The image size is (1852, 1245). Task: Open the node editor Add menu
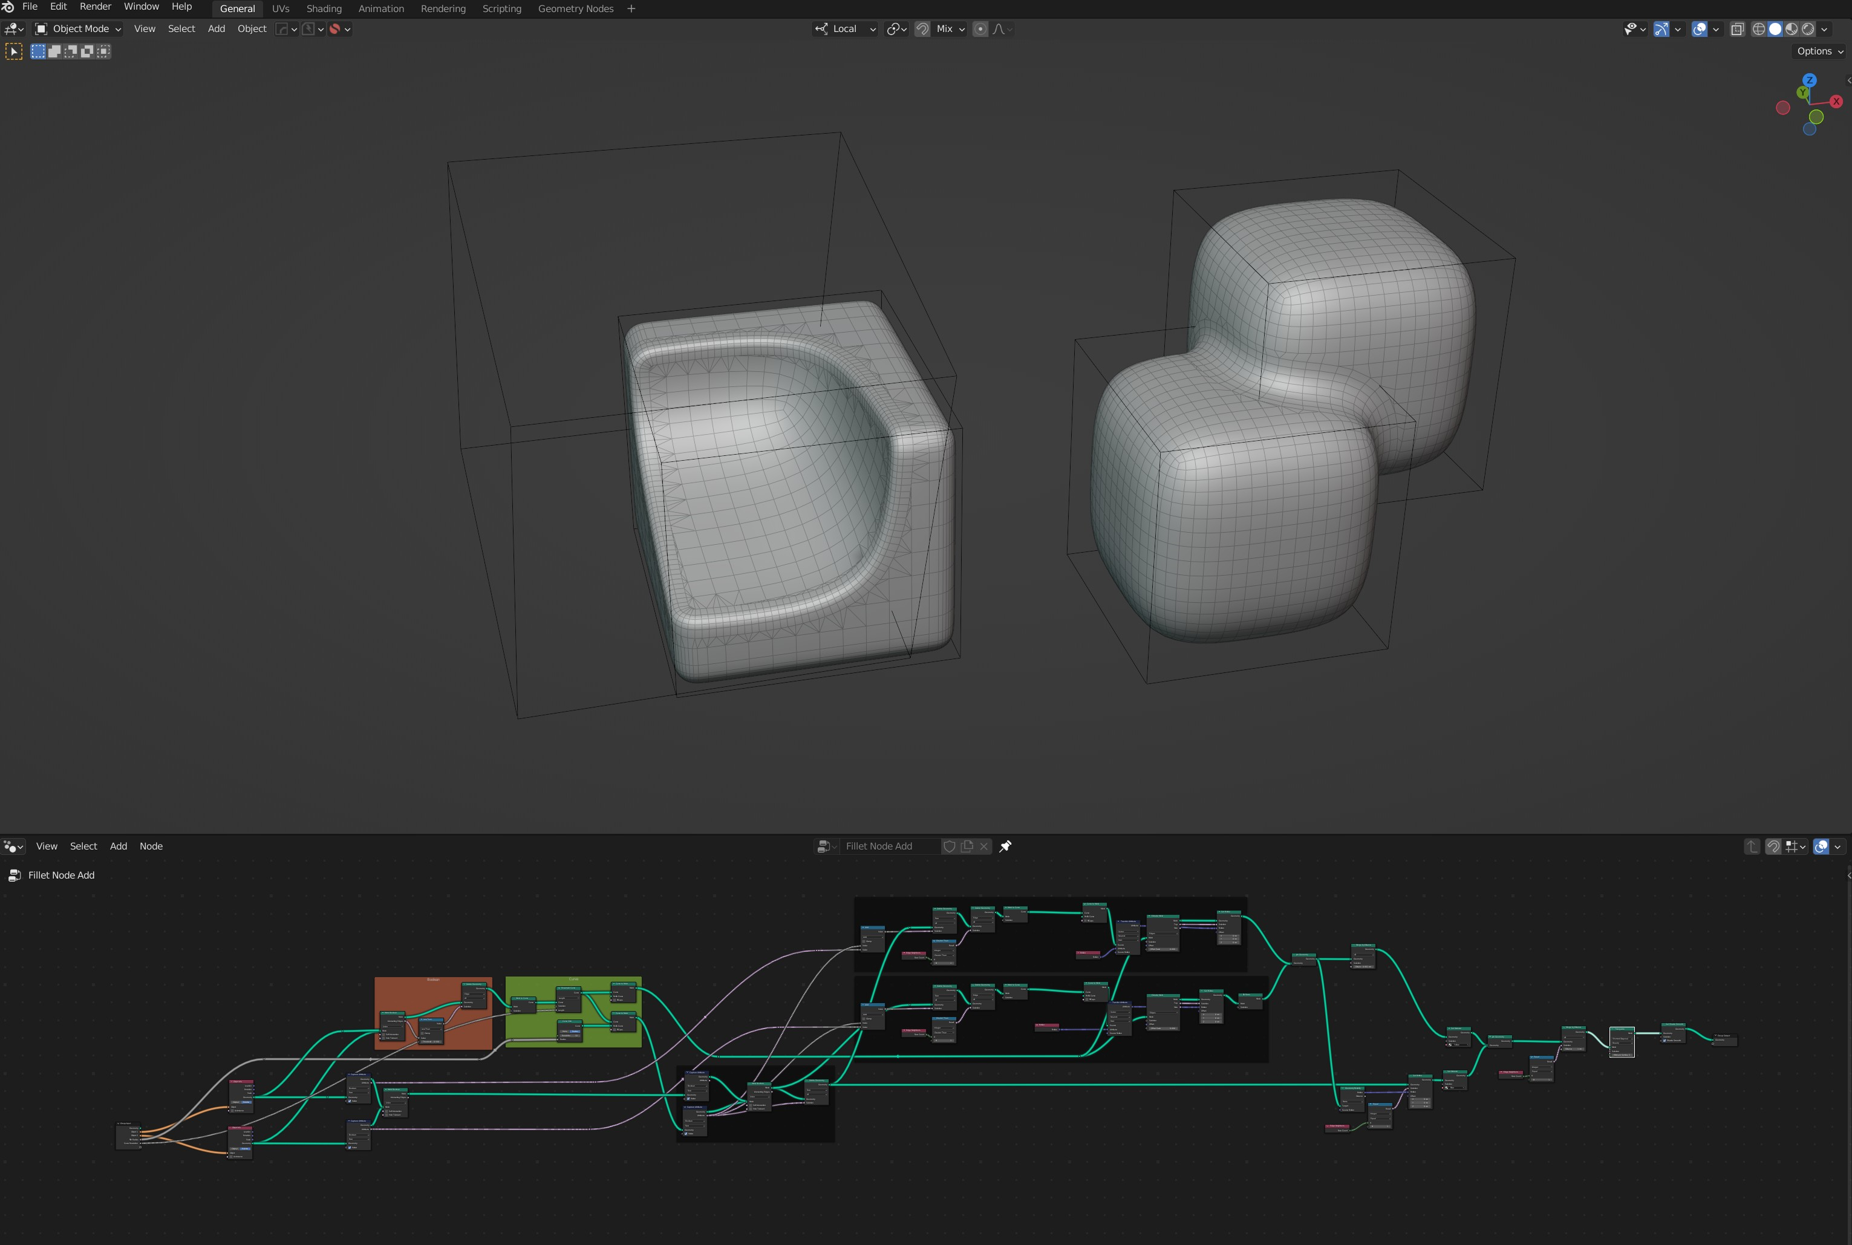coord(119,847)
